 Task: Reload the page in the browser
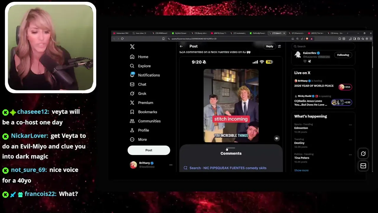coord(122,39)
